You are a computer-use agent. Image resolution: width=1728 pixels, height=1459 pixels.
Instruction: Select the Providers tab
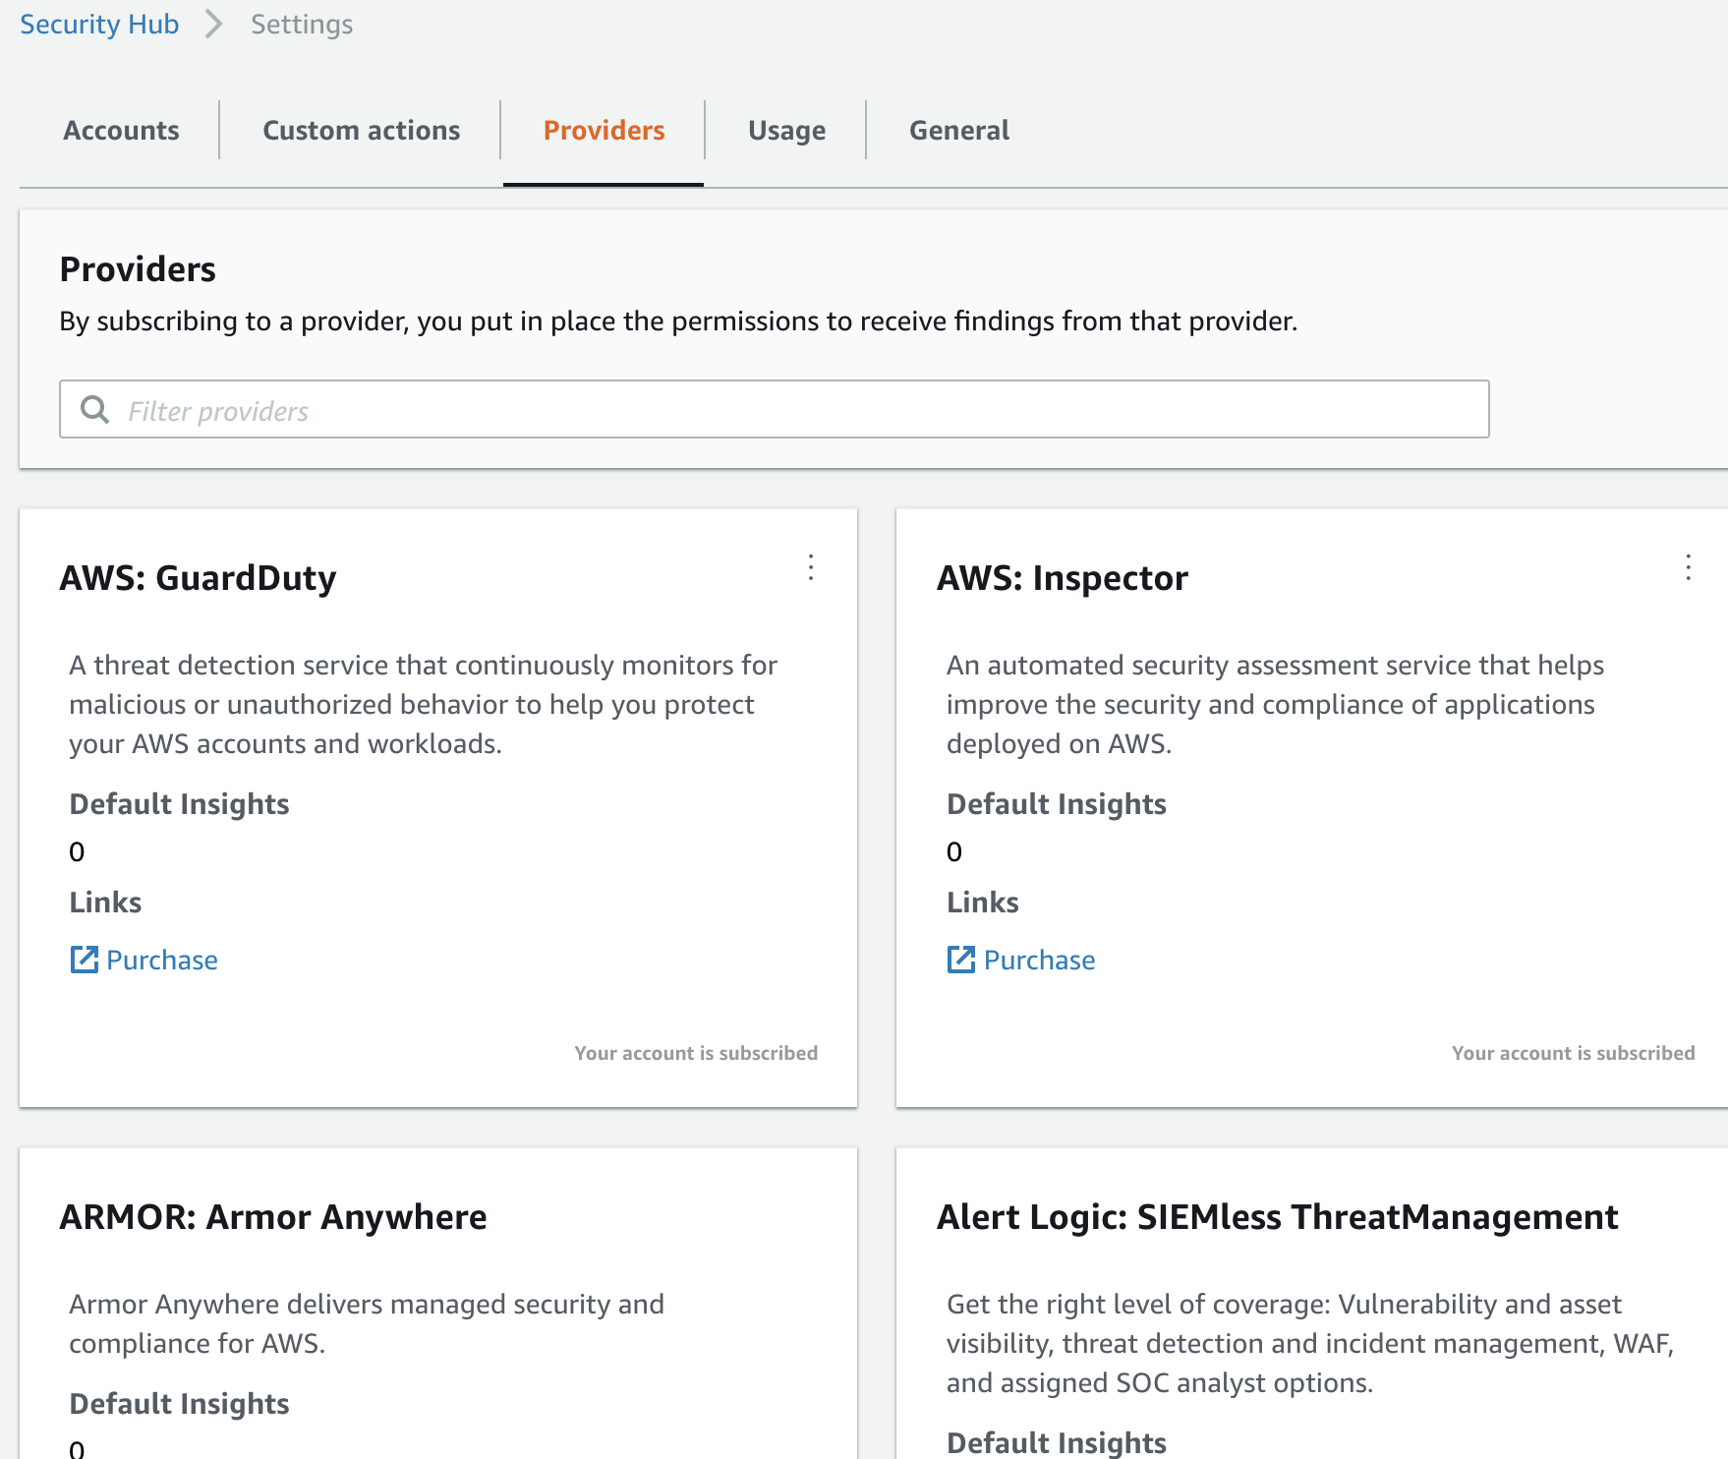pyautogui.click(x=604, y=131)
